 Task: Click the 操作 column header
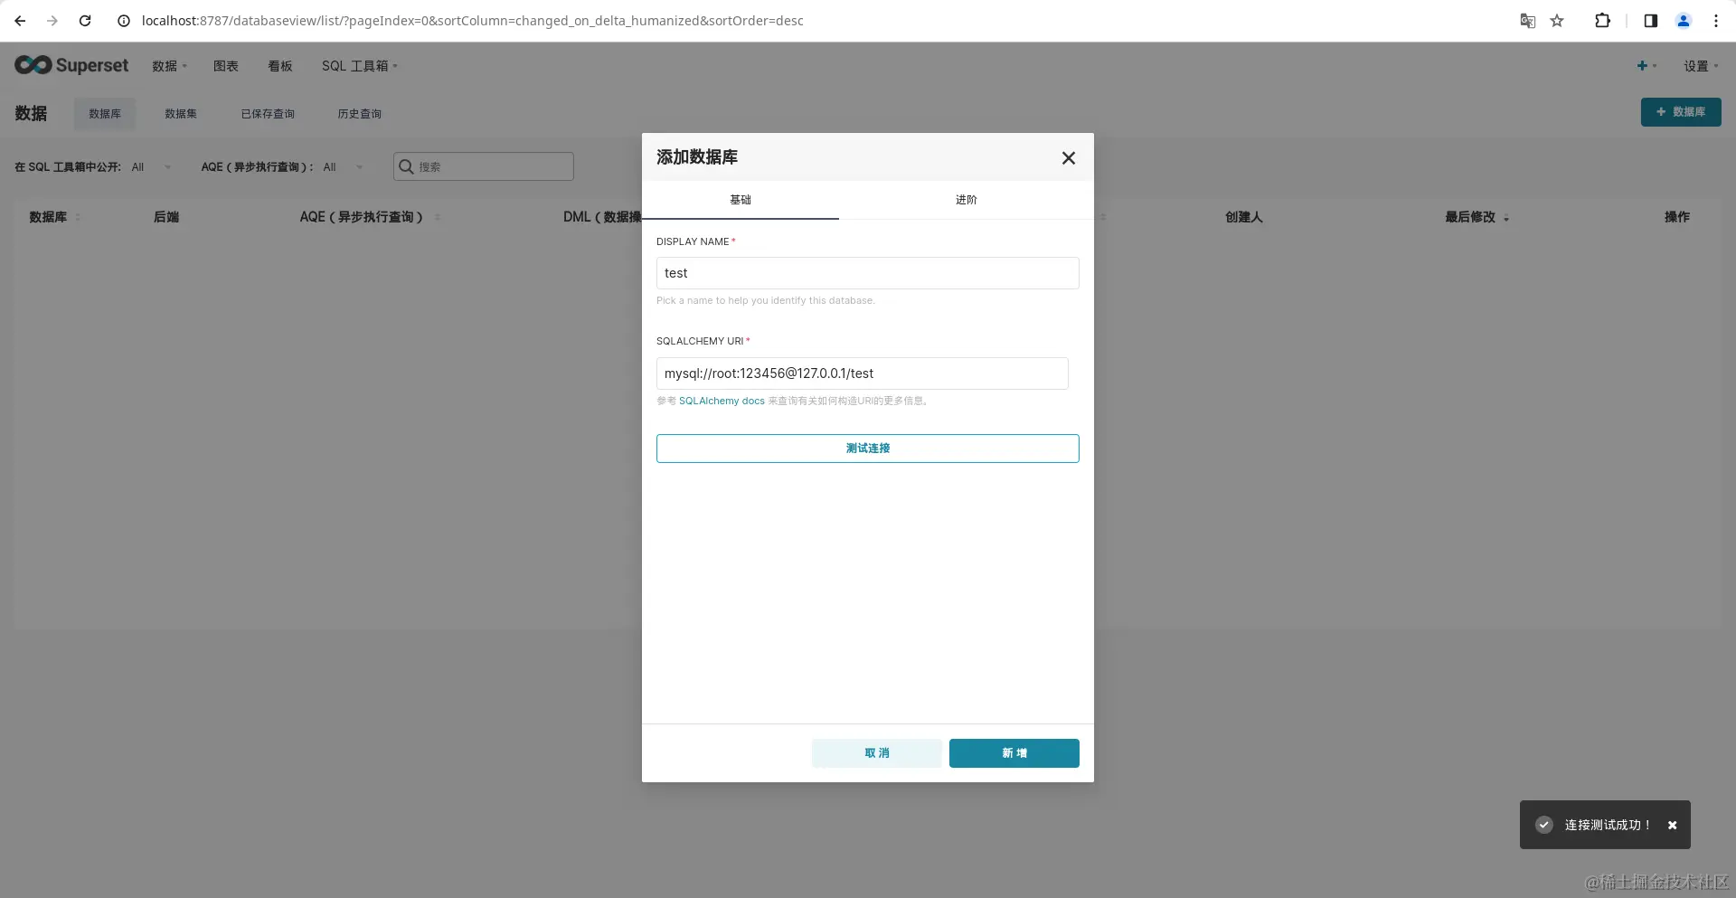(1677, 217)
